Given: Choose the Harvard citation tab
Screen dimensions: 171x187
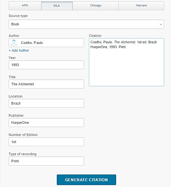Looking at the screenshot, I should [x=141, y=5].
